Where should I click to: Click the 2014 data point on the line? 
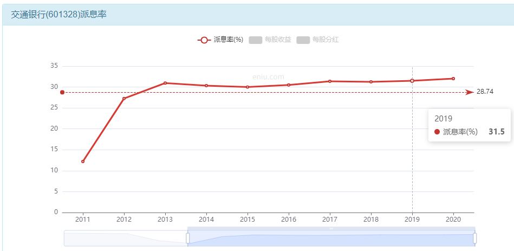[206, 86]
